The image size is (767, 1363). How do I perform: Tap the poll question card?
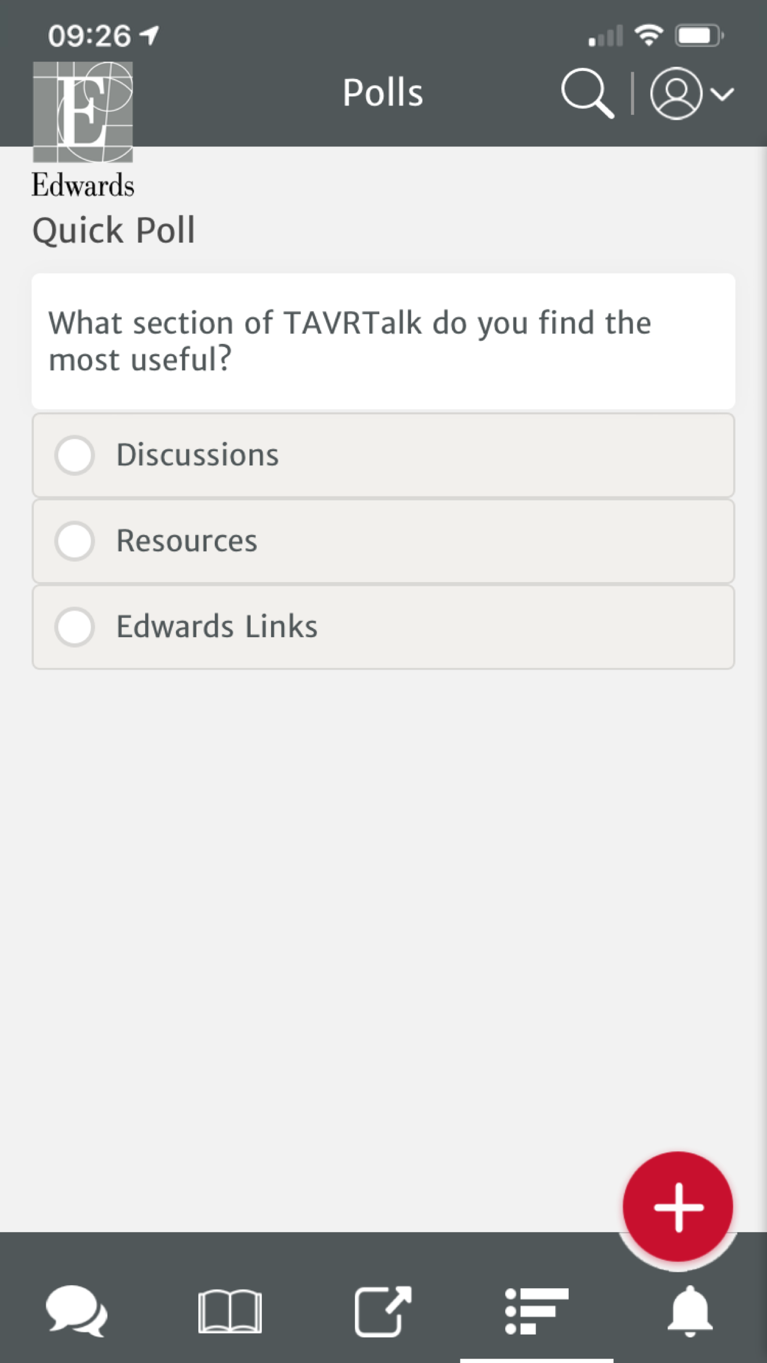383,341
